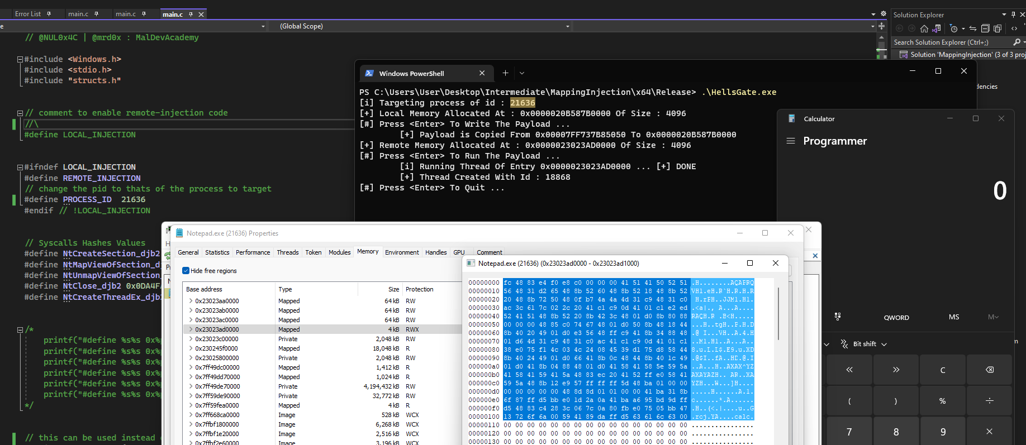Click the Collapse All icon in Solution Explorer
Viewport: 1026px width, 445px height.
point(985,28)
